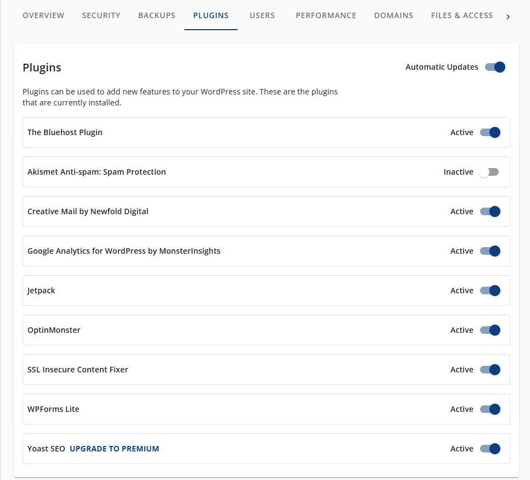Viewport: 530px width, 480px height.
Task: Go to the USERS tab
Action: coord(262,15)
